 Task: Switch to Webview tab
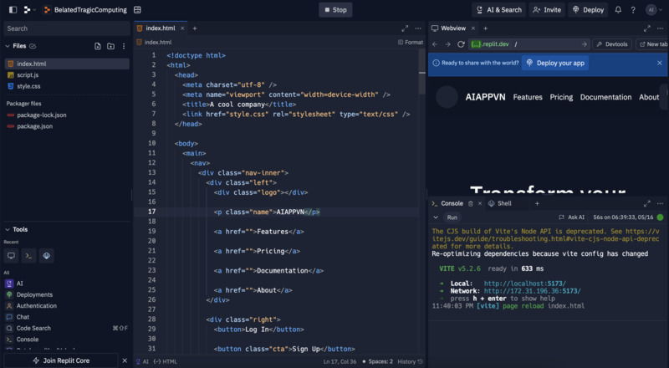[x=453, y=28]
